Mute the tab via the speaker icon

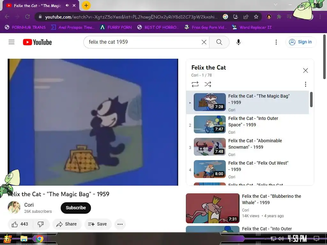tap(67, 5)
